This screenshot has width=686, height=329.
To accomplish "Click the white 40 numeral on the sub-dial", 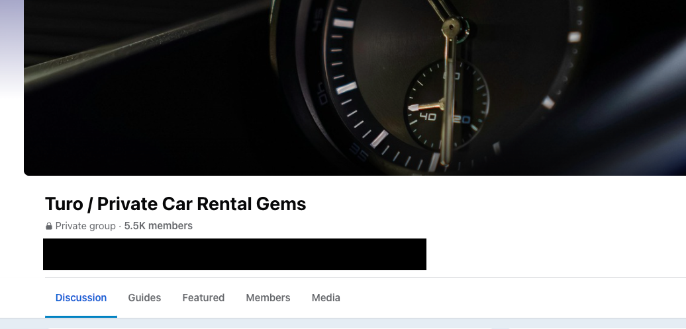I will (428, 116).
